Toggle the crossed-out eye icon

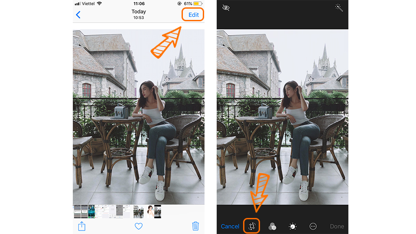click(226, 8)
